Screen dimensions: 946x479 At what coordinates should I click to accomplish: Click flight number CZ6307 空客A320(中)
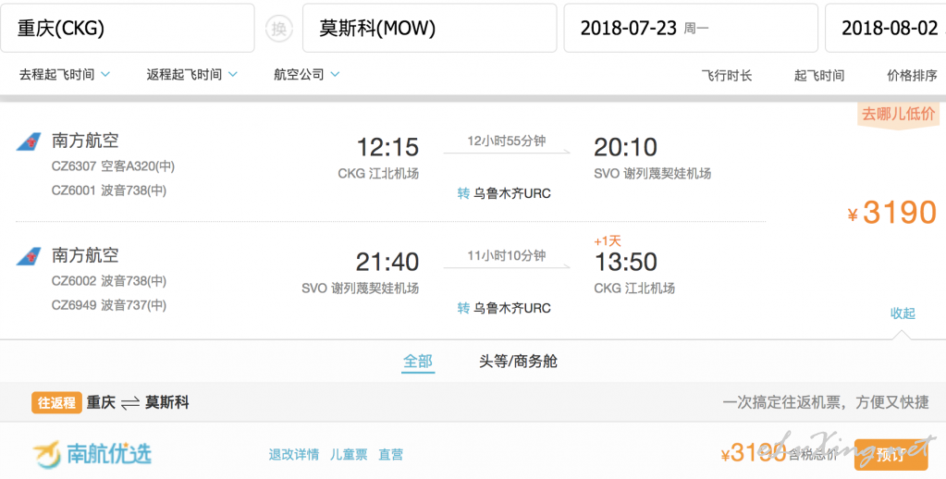[113, 166]
